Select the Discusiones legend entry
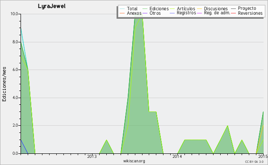Viewport: 268px width, 165px height. [216, 8]
